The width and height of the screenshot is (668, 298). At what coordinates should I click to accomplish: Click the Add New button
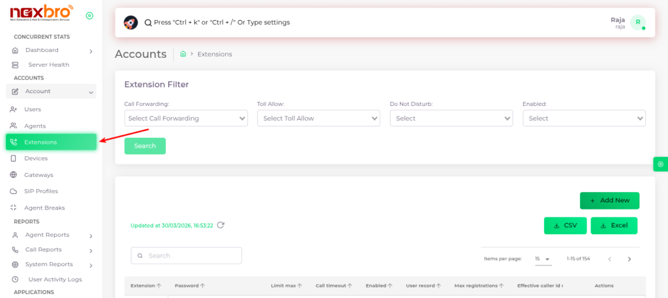pyautogui.click(x=609, y=200)
